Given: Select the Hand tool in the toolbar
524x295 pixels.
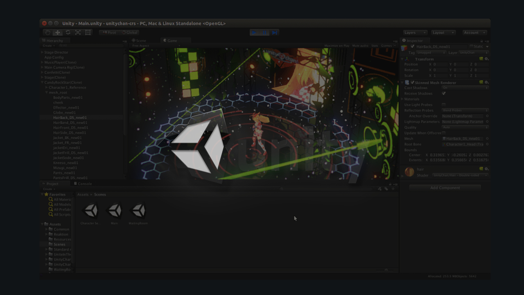Looking at the screenshot, I should [x=47, y=32].
